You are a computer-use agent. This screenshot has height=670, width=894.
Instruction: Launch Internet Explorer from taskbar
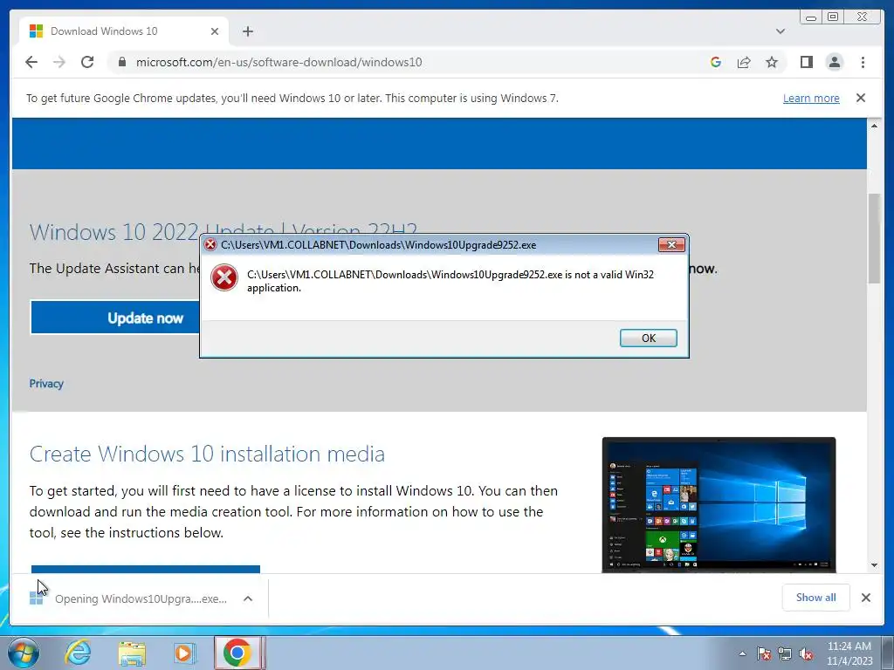pos(78,653)
